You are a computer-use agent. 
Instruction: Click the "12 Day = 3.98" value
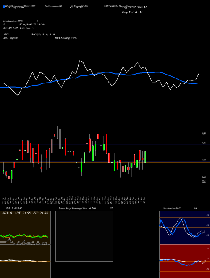click(16, 8)
